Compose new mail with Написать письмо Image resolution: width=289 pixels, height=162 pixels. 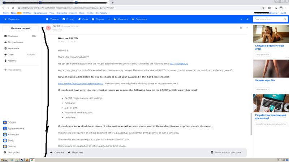pos(21,28)
